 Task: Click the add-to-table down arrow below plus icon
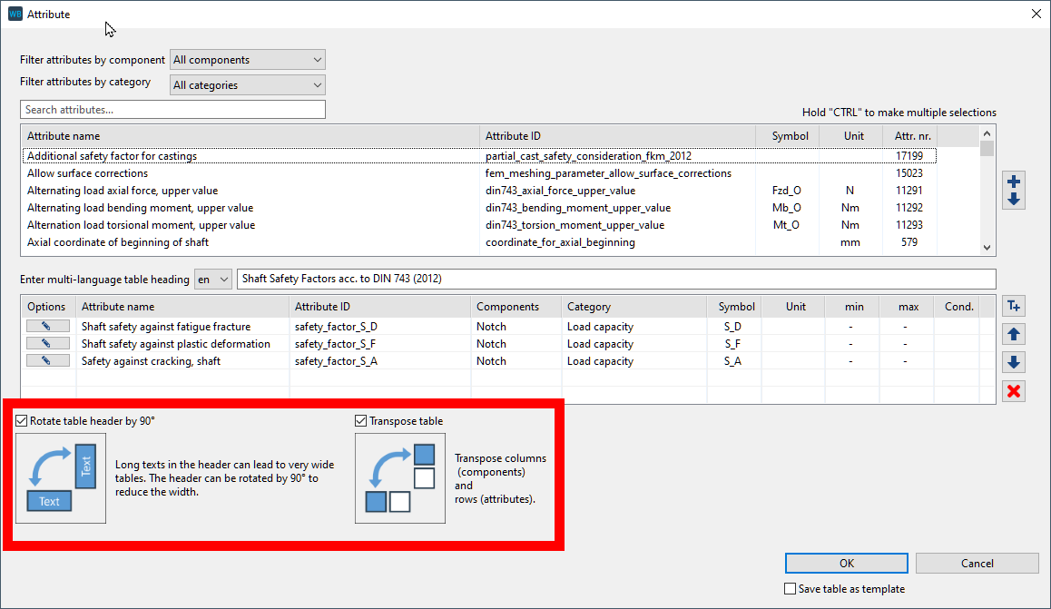pos(1014,200)
